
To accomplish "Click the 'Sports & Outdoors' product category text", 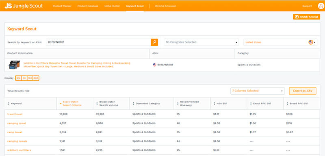I will click(249, 65).
